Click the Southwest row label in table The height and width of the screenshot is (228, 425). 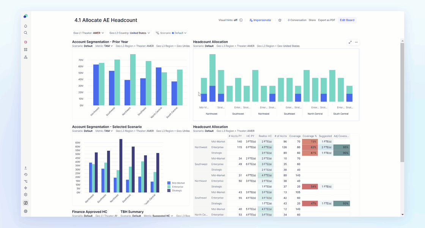pos(201,164)
